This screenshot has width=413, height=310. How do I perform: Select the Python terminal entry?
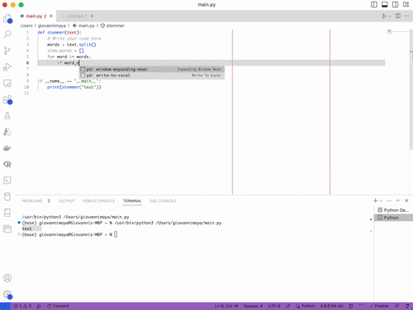pyautogui.click(x=393, y=218)
